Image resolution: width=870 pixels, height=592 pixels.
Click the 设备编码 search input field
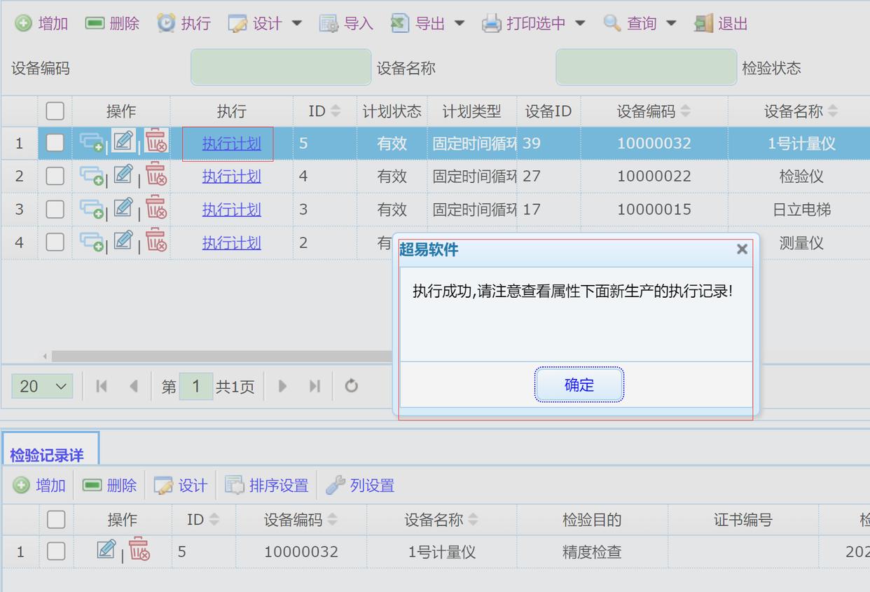click(x=281, y=67)
